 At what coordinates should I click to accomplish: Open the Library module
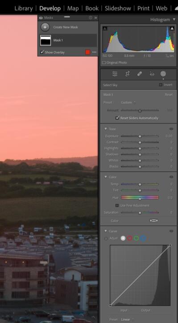click(24, 8)
